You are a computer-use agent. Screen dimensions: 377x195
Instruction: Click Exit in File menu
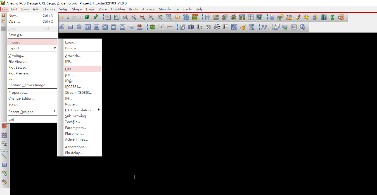tap(32, 119)
